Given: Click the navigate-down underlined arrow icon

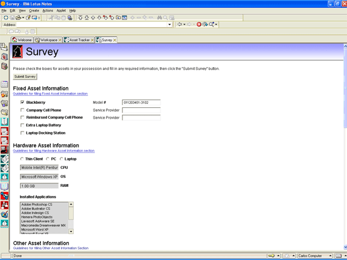Looking at the screenshot, I should [87, 17].
